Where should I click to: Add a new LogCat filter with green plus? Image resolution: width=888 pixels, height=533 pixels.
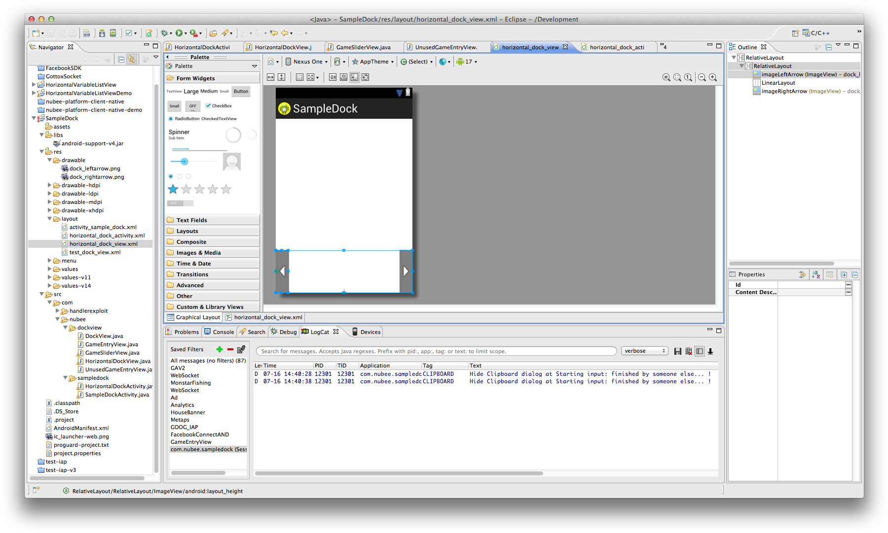point(220,349)
